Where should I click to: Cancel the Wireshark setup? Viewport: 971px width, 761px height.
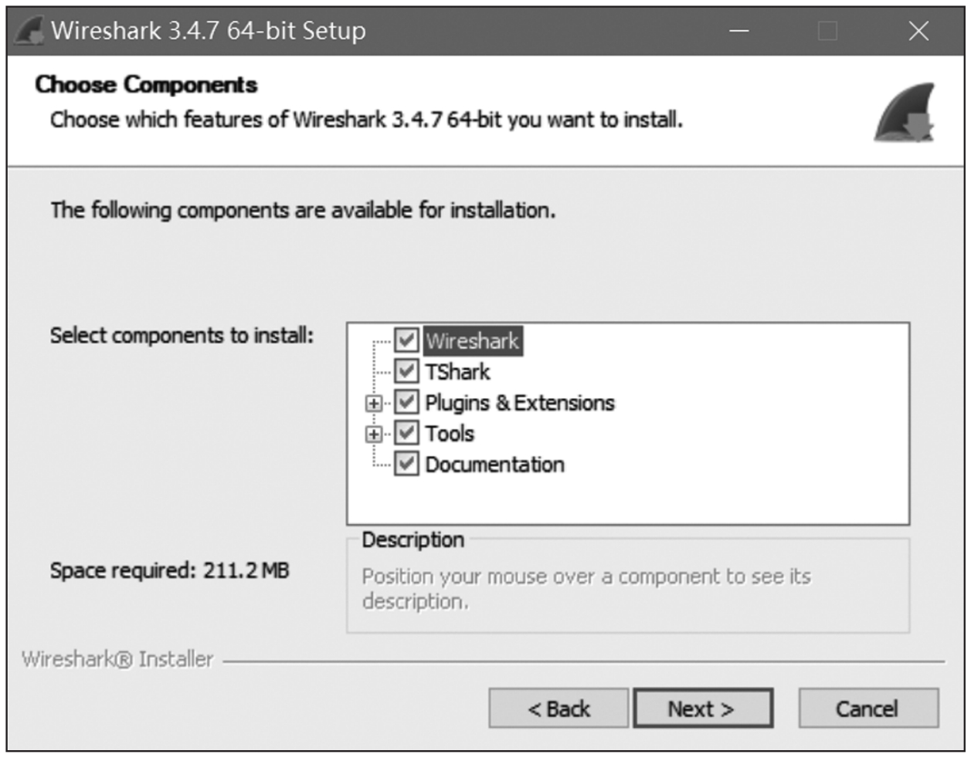pos(867,709)
